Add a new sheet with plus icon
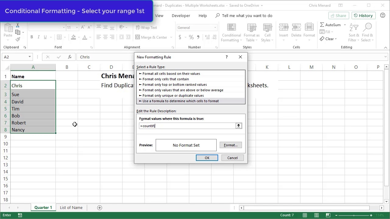This screenshot has height=219, width=390. pos(99,207)
